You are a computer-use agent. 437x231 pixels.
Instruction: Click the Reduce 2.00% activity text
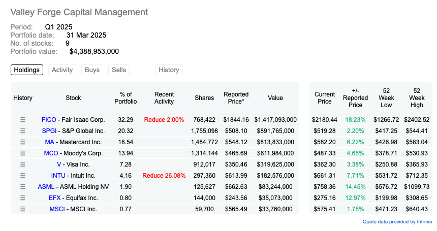[x=164, y=120]
